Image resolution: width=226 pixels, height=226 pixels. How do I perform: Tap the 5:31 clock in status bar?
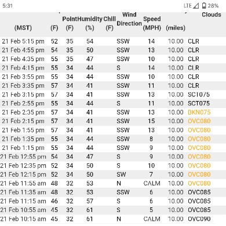pos(8,6)
